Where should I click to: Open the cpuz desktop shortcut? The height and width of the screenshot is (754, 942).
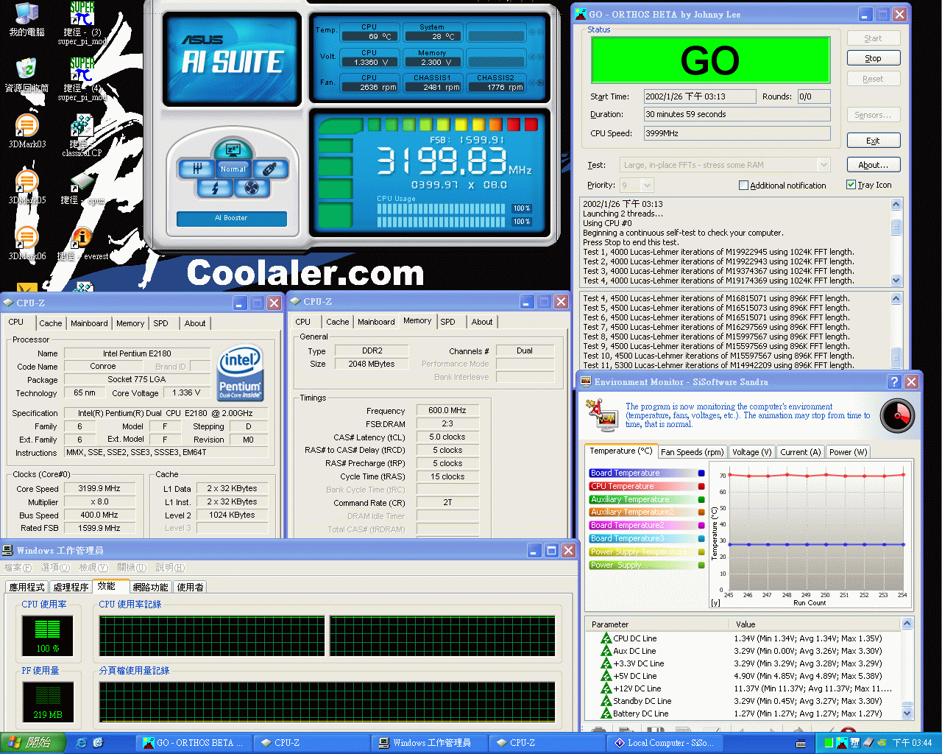(x=82, y=188)
